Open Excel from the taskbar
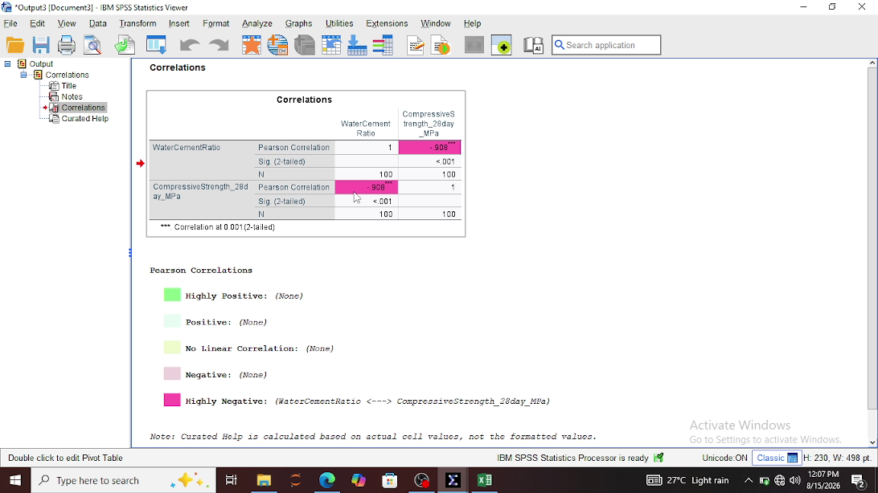878x493 pixels. tap(484, 480)
